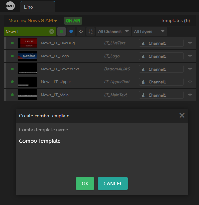Image resolution: width=199 pixels, height=205 pixels.
Task: Toggle the blue status filter
Action: point(71,32)
